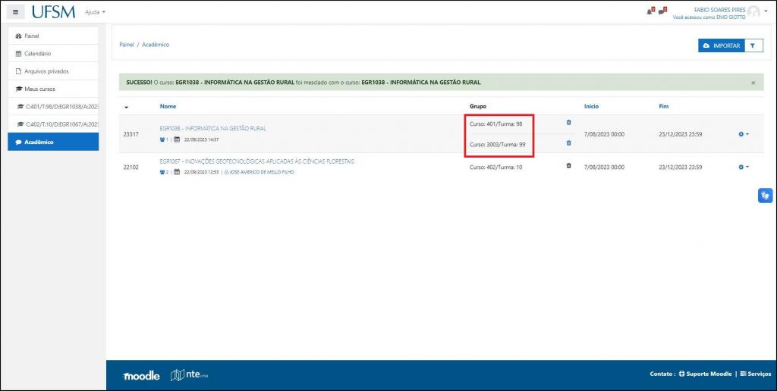Click the filter funnel icon button

click(753, 45)
